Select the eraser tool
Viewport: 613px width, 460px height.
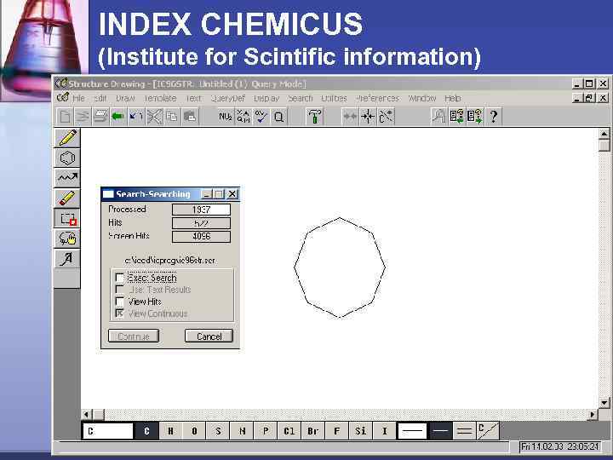[x=67, y=198]
